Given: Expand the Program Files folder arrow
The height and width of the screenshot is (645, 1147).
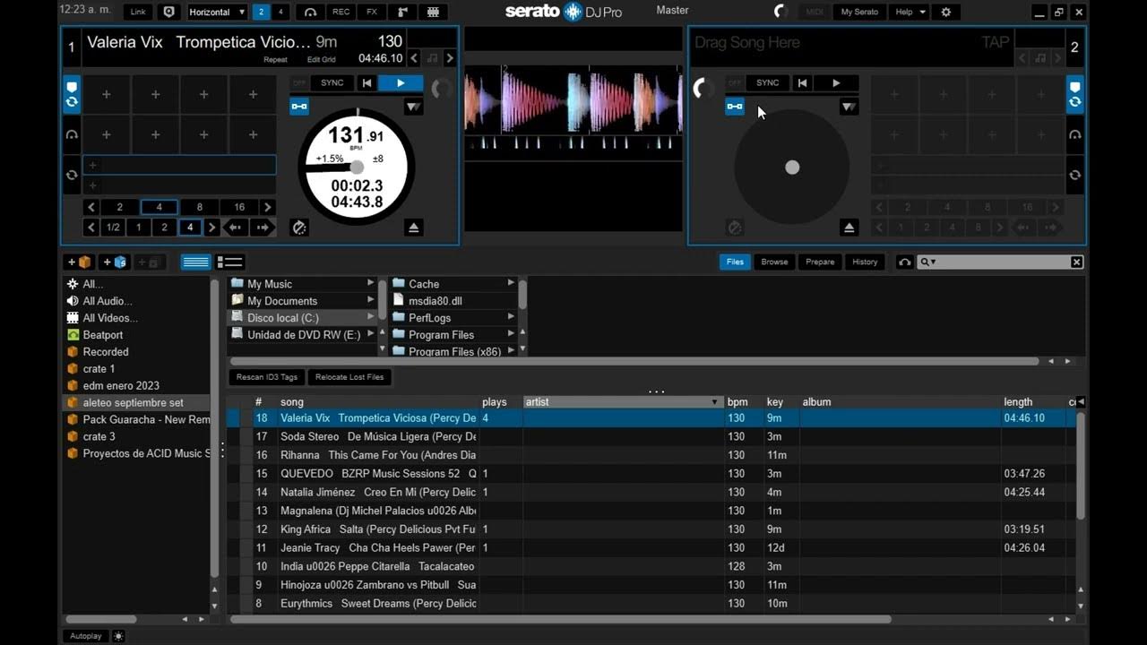Looking at the screenshot, I should pos(511,334).
